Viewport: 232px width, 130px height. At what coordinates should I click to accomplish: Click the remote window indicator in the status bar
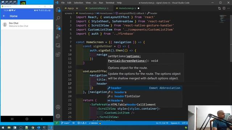57,123
